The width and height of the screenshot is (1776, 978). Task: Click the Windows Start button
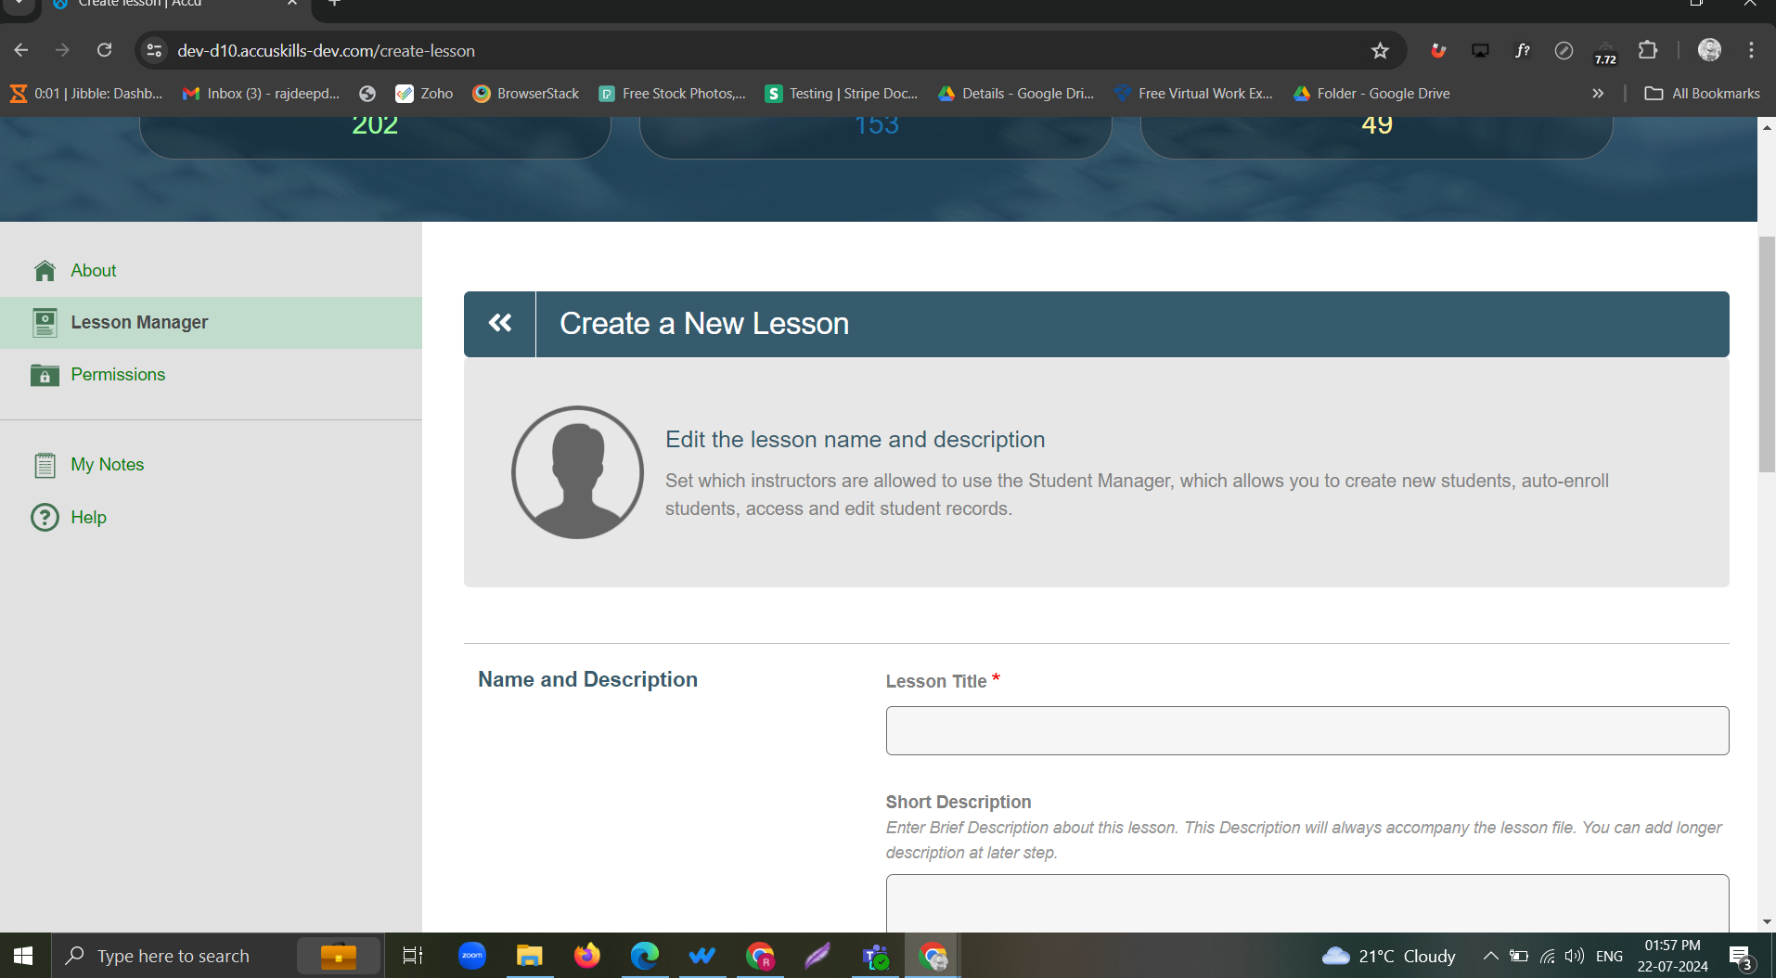pos(24,956)
